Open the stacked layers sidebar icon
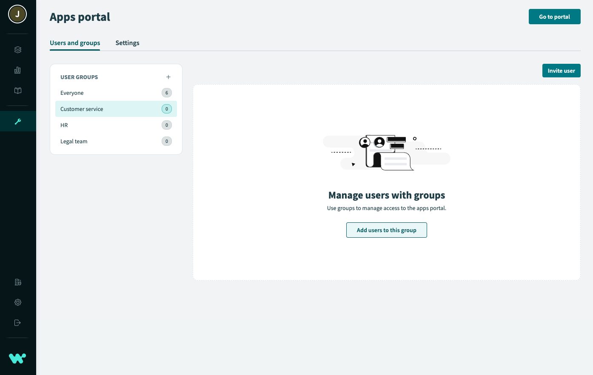The image size is (593, 375). click(18, 50)
